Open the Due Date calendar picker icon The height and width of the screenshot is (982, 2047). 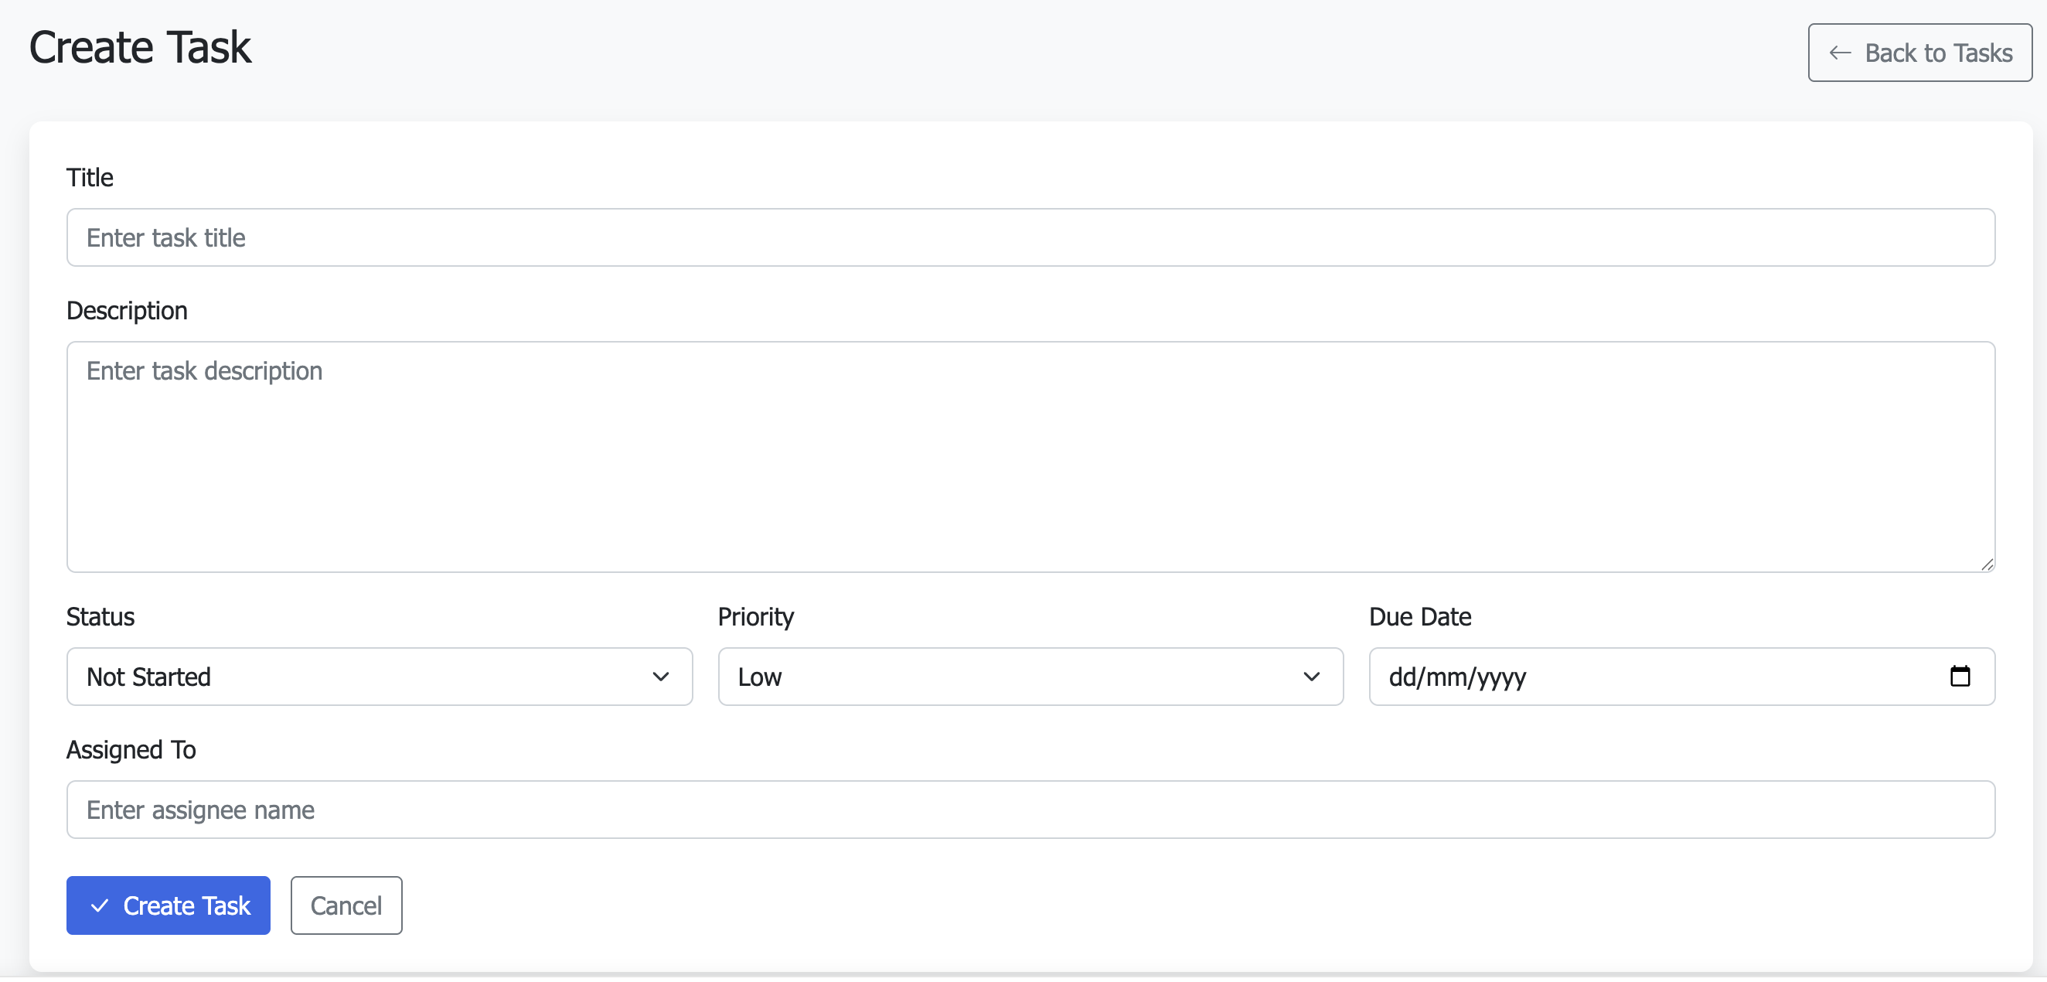point(1960,676)
